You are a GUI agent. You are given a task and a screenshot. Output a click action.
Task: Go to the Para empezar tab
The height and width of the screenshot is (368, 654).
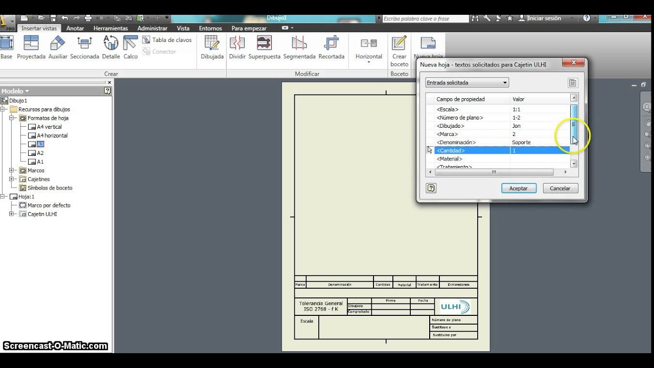[x=249, y=28]
